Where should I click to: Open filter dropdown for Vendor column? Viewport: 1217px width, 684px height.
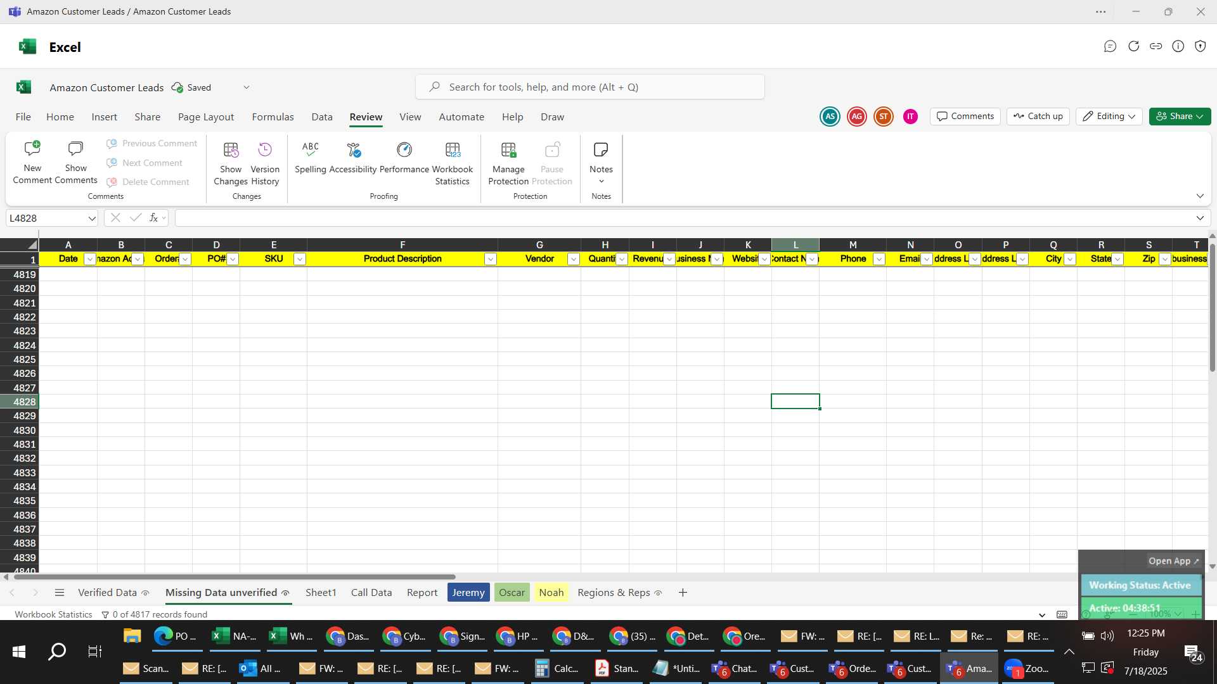573,259
